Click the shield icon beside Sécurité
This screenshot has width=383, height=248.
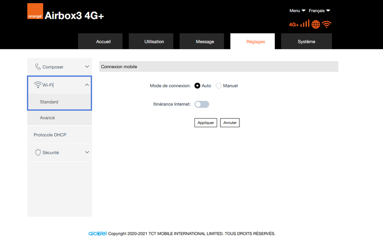click(38, 153)
